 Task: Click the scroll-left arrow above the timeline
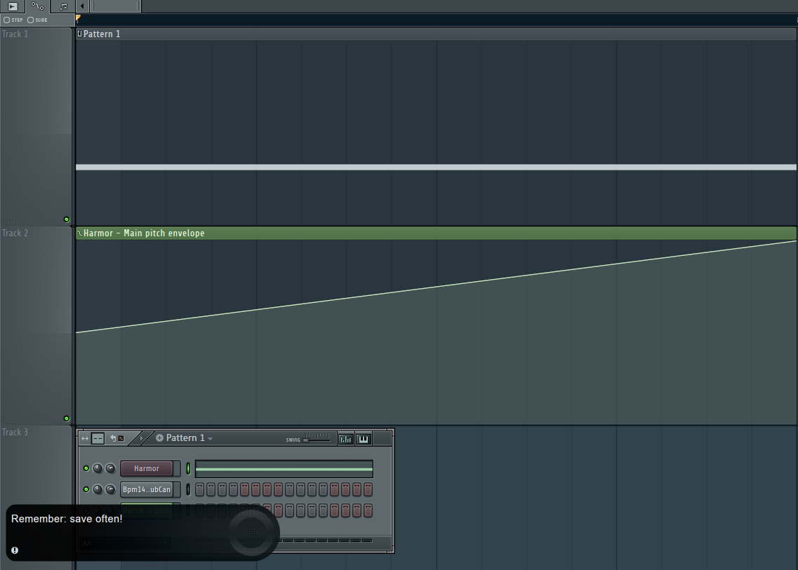(82, 6)
